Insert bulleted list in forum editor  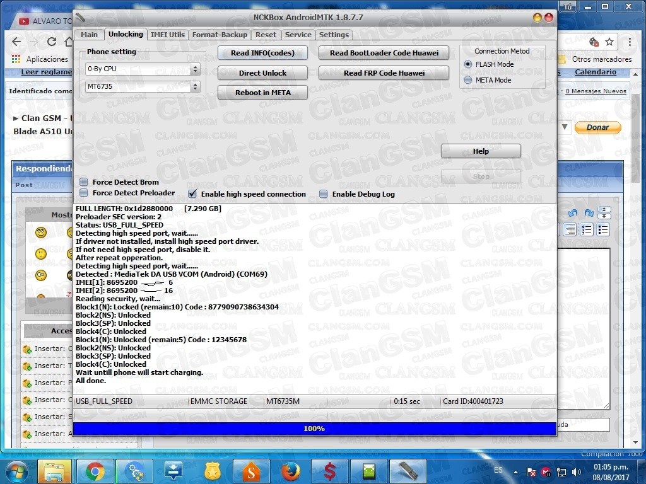(603, 229)
